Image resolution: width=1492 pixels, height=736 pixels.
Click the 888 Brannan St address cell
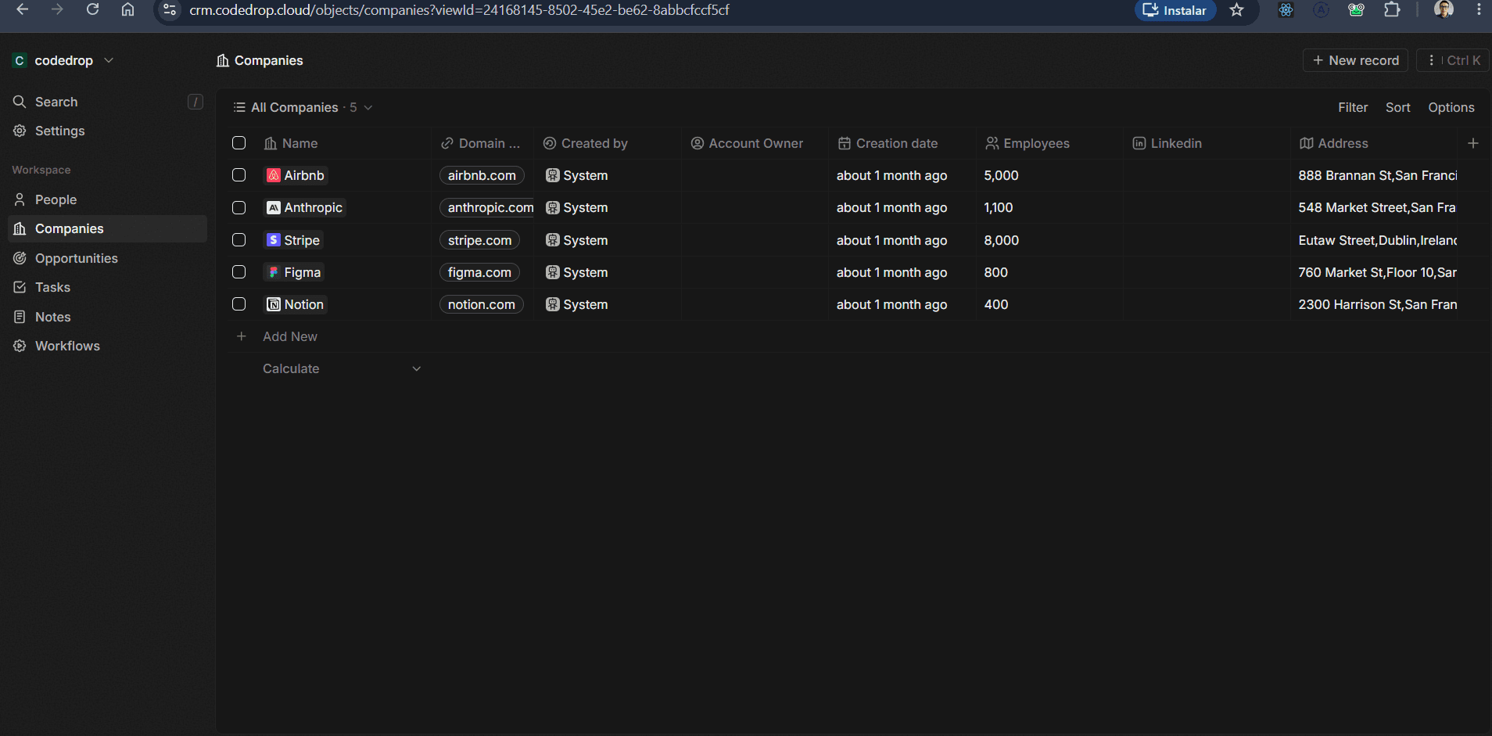1373,175
